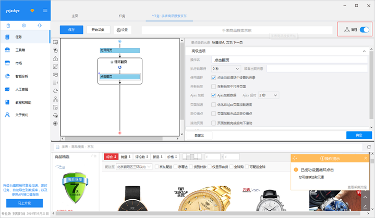Image resolution: width=375 pixels, height=218 pixels.
Task: Select the dropdown-list lines tool icon
Action: [55, 83]
